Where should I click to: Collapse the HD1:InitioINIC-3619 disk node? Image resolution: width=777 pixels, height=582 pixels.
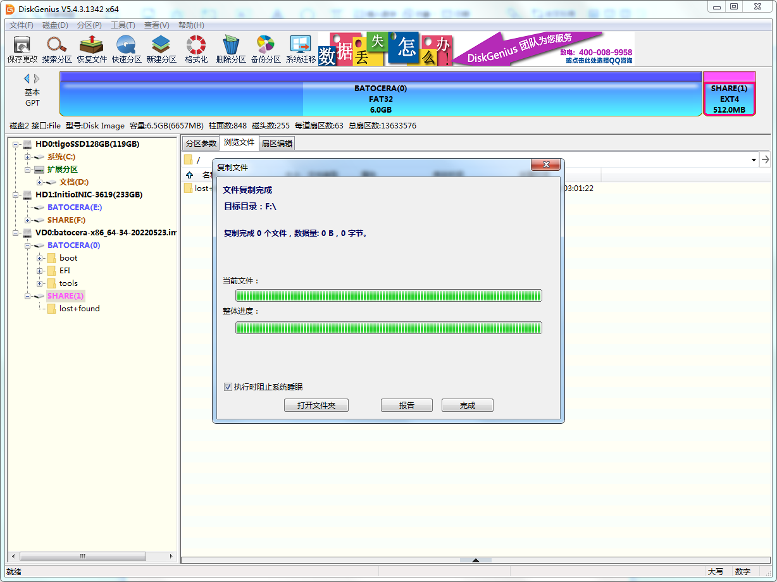point(15,195)
